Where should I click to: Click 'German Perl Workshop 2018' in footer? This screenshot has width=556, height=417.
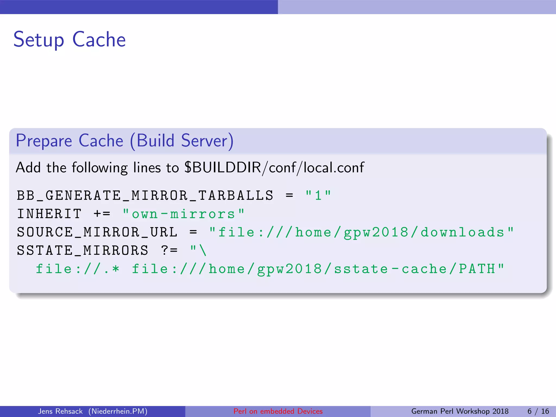[x=460, y=411]
